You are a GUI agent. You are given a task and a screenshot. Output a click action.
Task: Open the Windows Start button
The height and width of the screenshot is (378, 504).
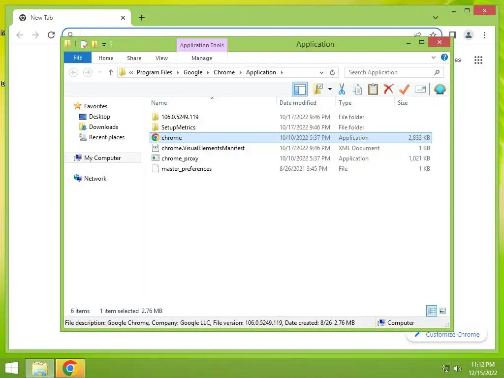12,368
